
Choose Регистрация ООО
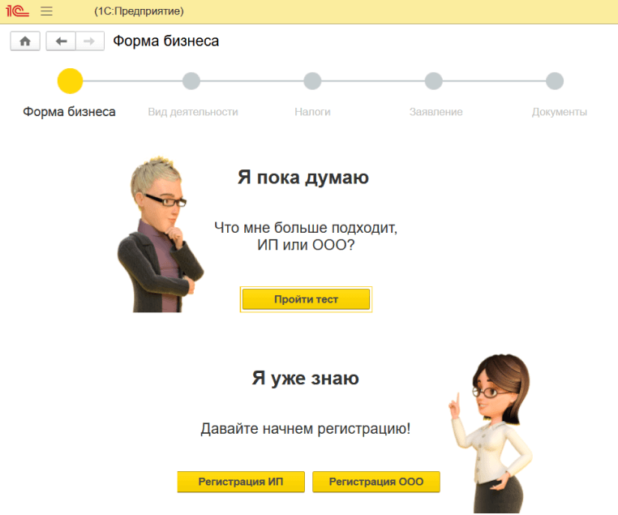pyautogui.click(x=376, y=482)
